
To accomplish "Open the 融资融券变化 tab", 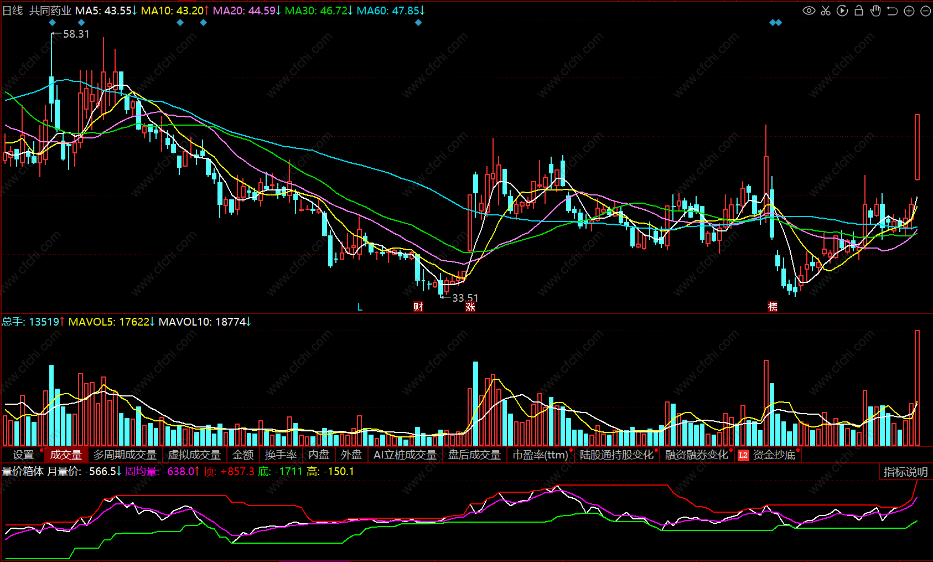I will [x=697, y=455].
